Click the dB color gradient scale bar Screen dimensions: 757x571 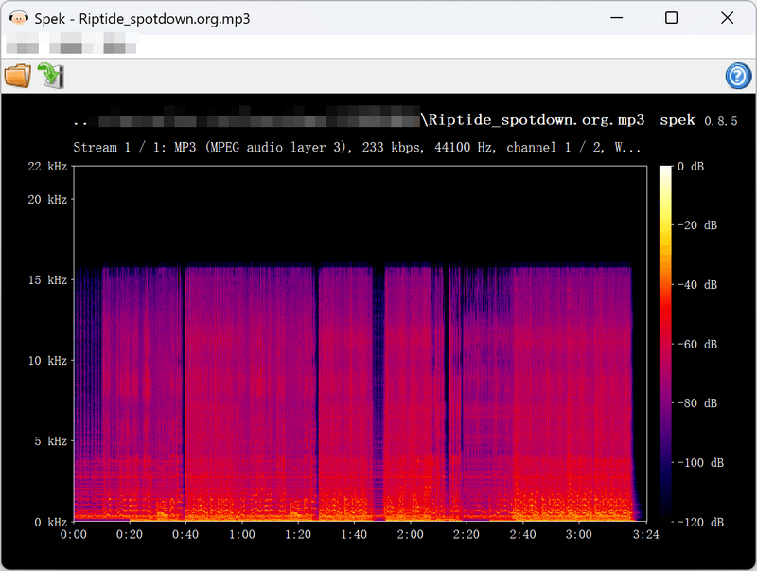[666, 344]
